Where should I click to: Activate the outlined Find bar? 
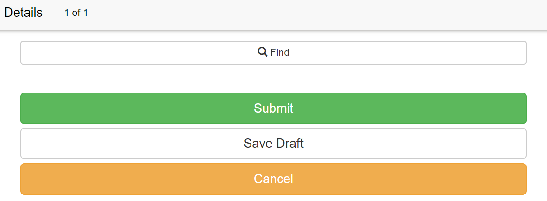pyautogui.click(x=273, y=52)
